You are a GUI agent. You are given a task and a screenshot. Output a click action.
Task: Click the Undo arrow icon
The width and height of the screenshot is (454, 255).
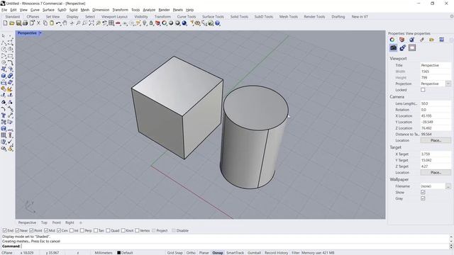(x=58, y=23)
